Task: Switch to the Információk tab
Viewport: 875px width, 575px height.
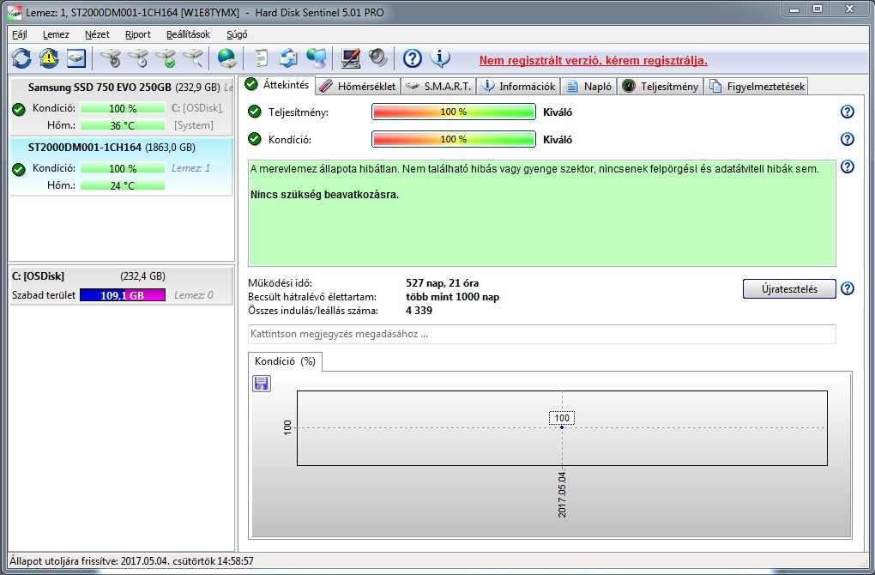Action: [x=519, y=87]
